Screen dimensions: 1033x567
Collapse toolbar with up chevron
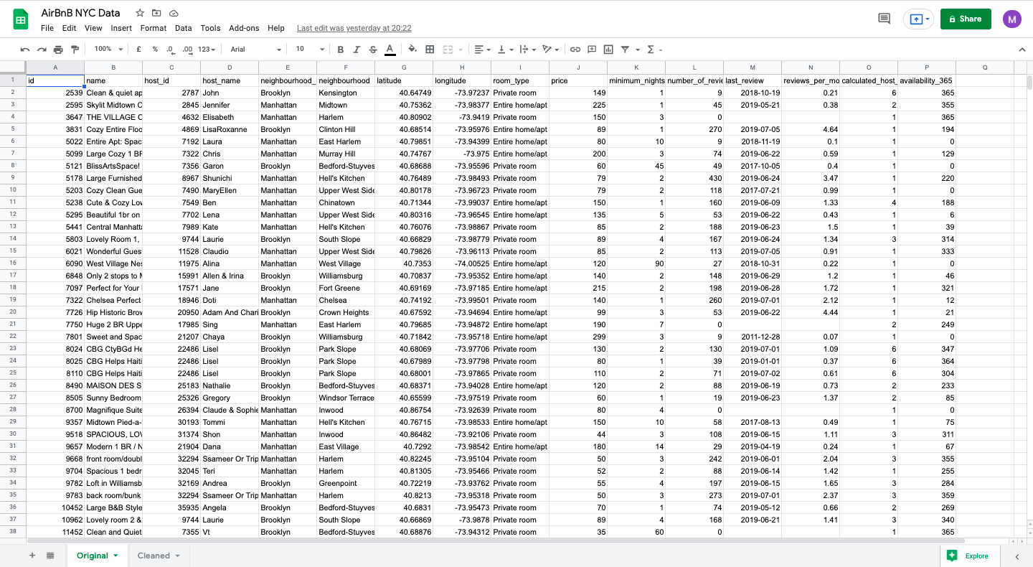[1022, 50]
